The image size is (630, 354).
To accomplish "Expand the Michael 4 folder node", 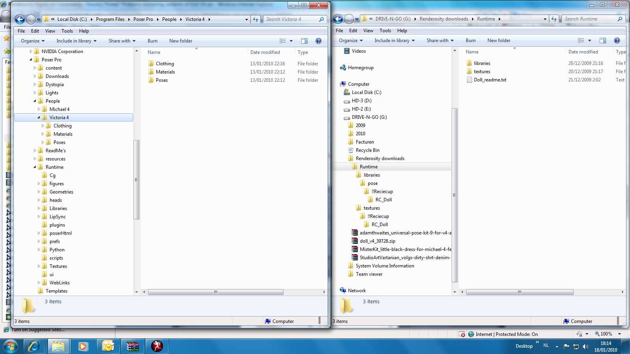I will click(39, 109).
